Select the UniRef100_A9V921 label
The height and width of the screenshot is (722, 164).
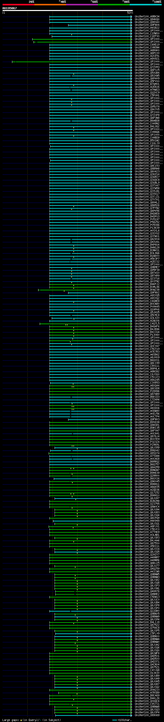(x=147, y=59)
